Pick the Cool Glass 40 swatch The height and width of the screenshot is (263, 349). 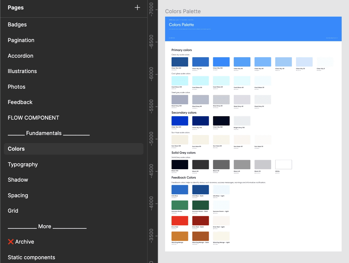(x=242, y=81)
